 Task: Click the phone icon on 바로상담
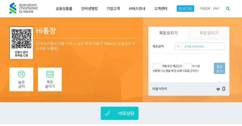[x=107, y=113]
